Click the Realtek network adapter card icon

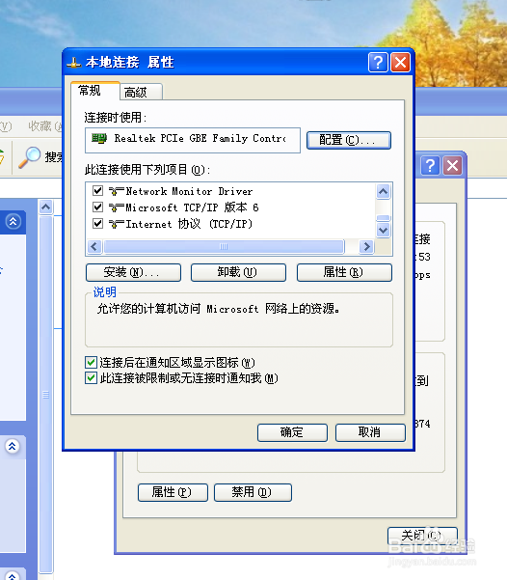(99, 138)
